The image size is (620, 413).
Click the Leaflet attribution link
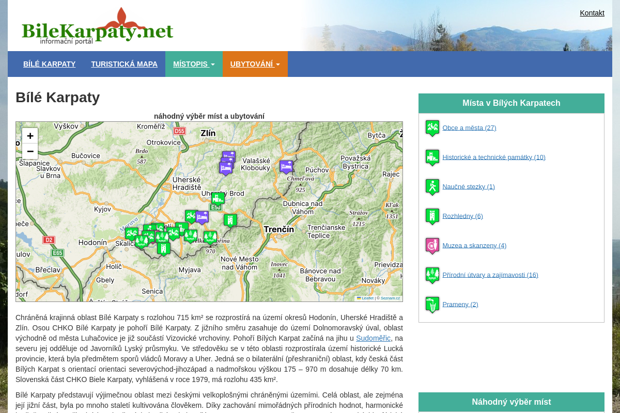(x=365, y=298)
